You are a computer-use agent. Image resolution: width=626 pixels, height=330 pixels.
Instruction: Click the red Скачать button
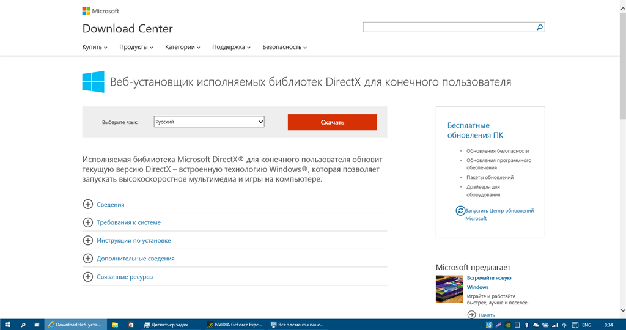click(x=332, y=122)
